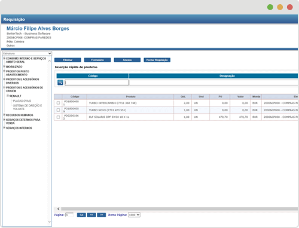Collapse the RENAULT tree node
This screenshot has height=228, width=299.
click(x=8, y=96)
